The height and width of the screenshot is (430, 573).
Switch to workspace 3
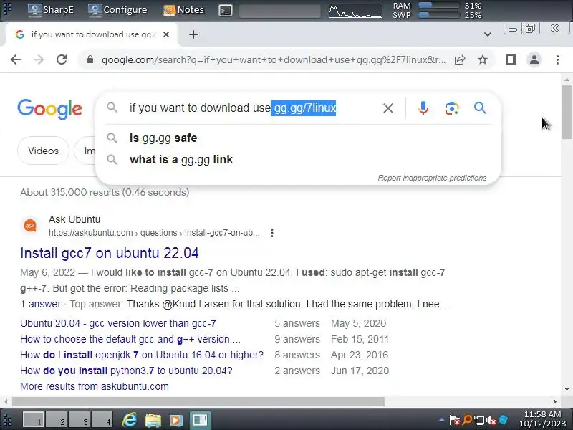tap(80, 420)
